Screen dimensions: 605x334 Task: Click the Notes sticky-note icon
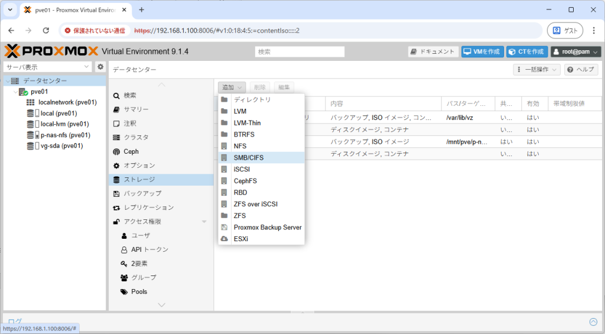tap(116, 124)
